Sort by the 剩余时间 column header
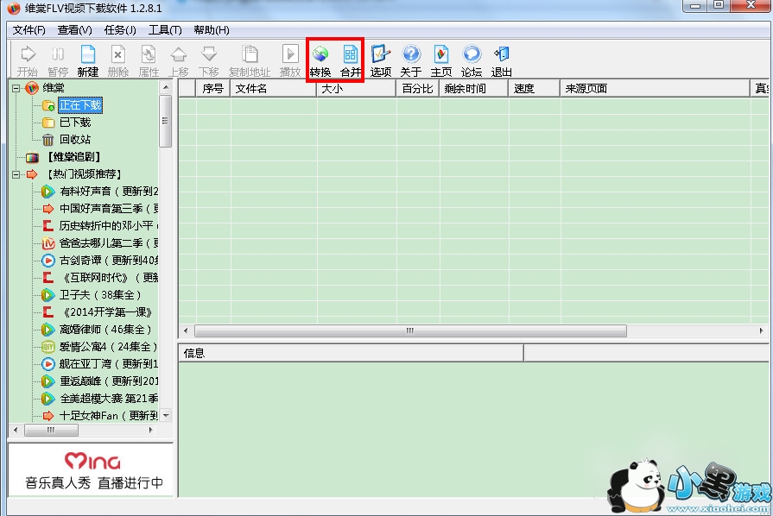773x516 pixels. [x=474, y=89]
